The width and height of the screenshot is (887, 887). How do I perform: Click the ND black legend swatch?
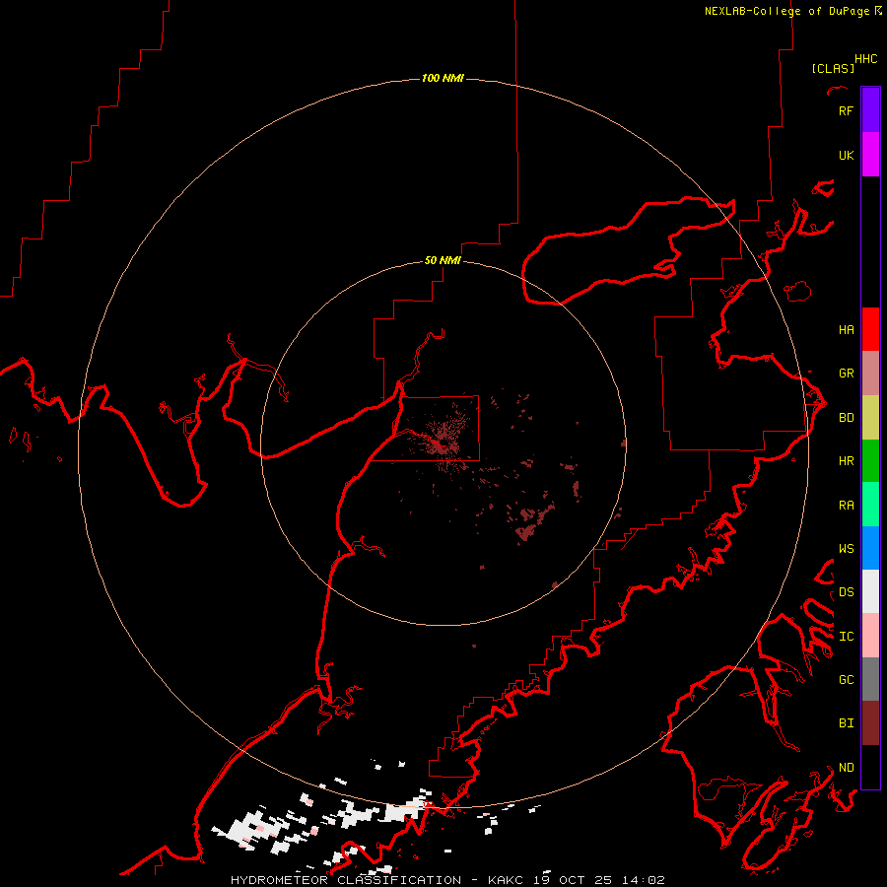tap(870, 767)
